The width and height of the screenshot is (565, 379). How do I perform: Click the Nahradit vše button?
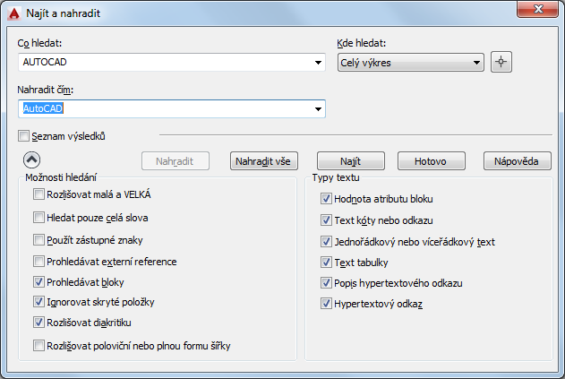click(264, 161)
